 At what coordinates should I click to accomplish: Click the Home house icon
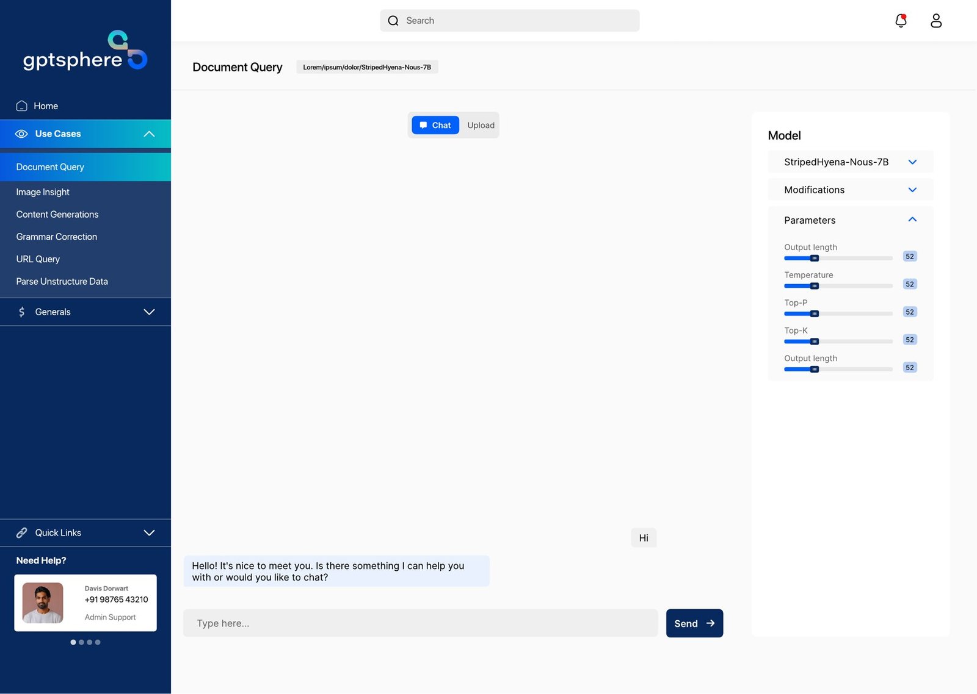(x=22, y=106)
